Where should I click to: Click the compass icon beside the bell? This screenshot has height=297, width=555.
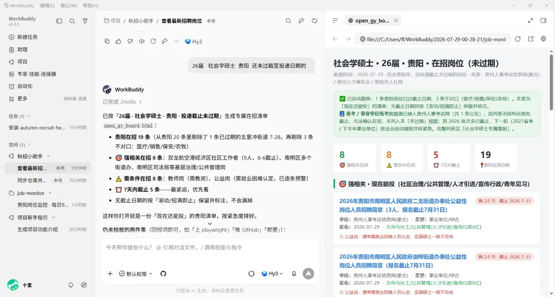tap(84, 285)
